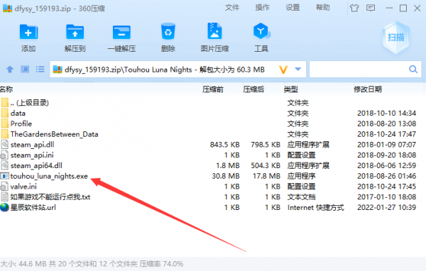Open the 帮助 (Help) menu
This screenshot has width=426, height=271.
point(323,8)
